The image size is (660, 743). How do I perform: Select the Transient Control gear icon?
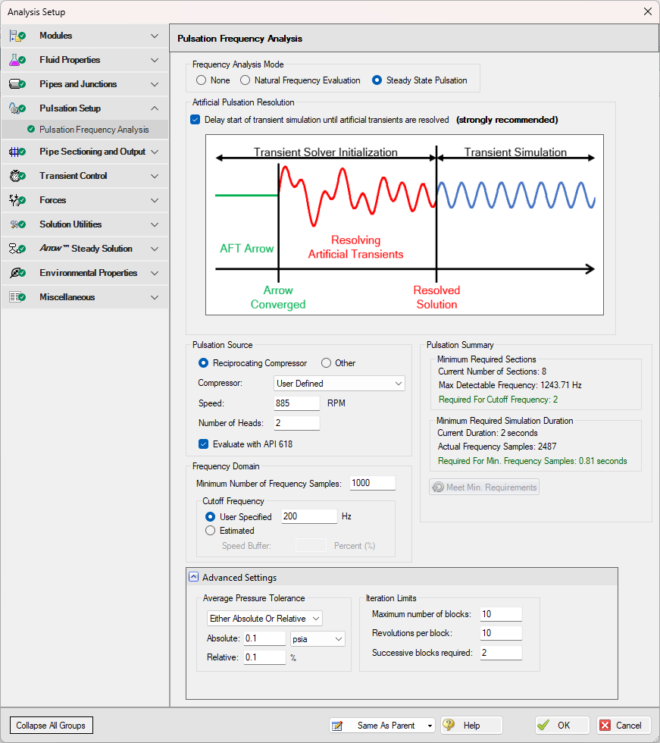[15, 175]
